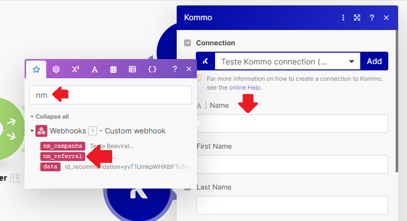Open Kommo panel help

[x=372, y=18]
